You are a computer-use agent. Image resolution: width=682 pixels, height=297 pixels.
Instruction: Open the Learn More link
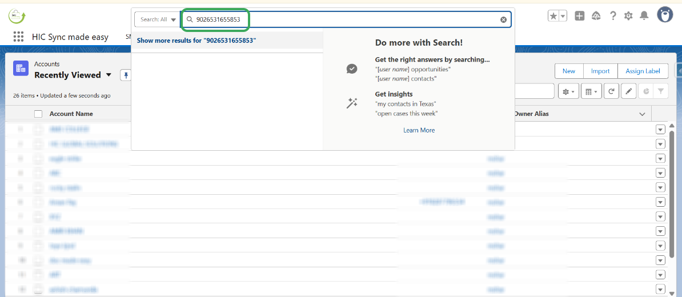(x=419, y=130)
